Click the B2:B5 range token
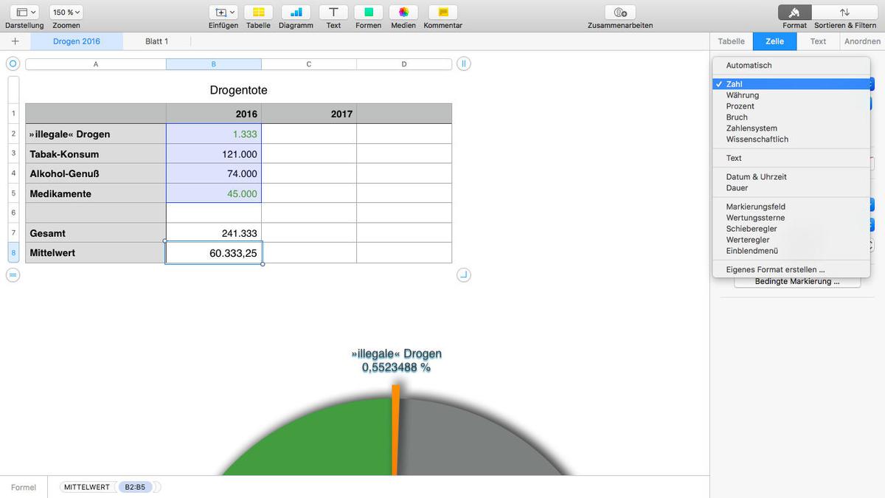This screenshot has height=498, width=885. click(135, 487)
